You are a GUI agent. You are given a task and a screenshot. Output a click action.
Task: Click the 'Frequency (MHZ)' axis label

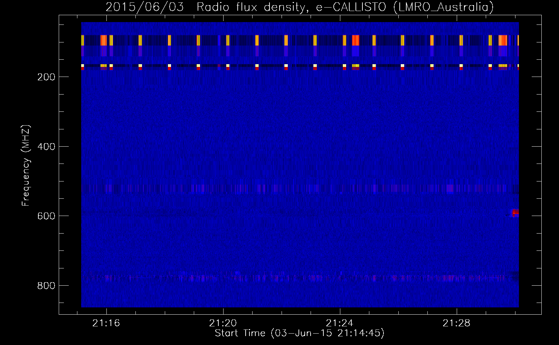coord(26,165)
